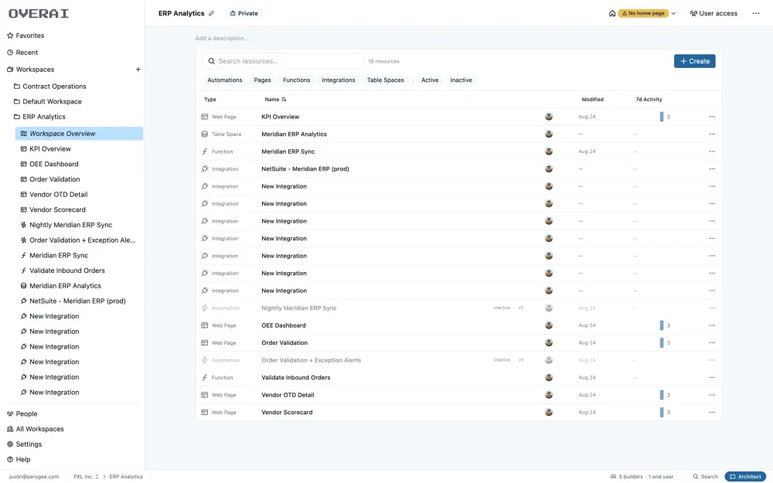Image resolution: width=773 pixels, height=483 pixels.
Task: Filter resources by Pages
Action: [x=262, y=80]
